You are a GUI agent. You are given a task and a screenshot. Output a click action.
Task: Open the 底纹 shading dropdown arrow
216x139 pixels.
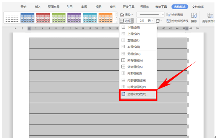click(x=132, y=15)
